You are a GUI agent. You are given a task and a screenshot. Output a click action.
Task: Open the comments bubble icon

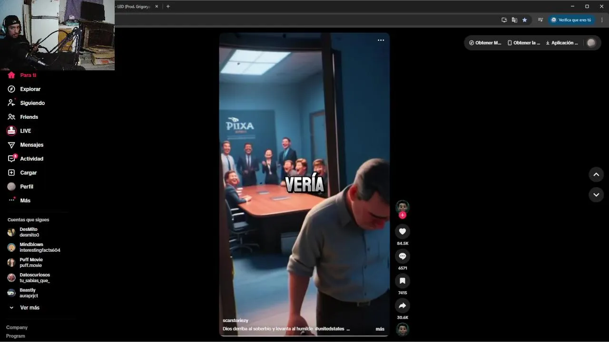click(x=403, y=256)
